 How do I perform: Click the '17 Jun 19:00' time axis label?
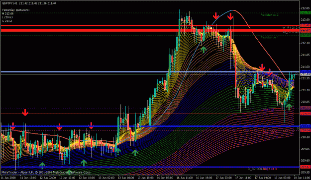click(x=263, y=178)
